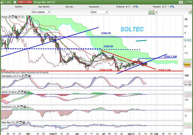Close the MACD indicator panel
The height and width of the screenshot is (135, 193).
tap(25, 92)
